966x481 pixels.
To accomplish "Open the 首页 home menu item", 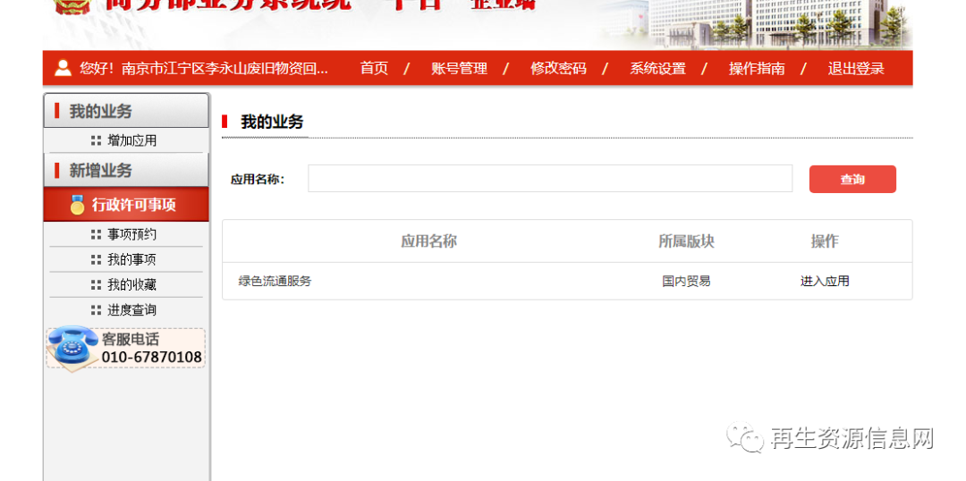I will 374,68.
